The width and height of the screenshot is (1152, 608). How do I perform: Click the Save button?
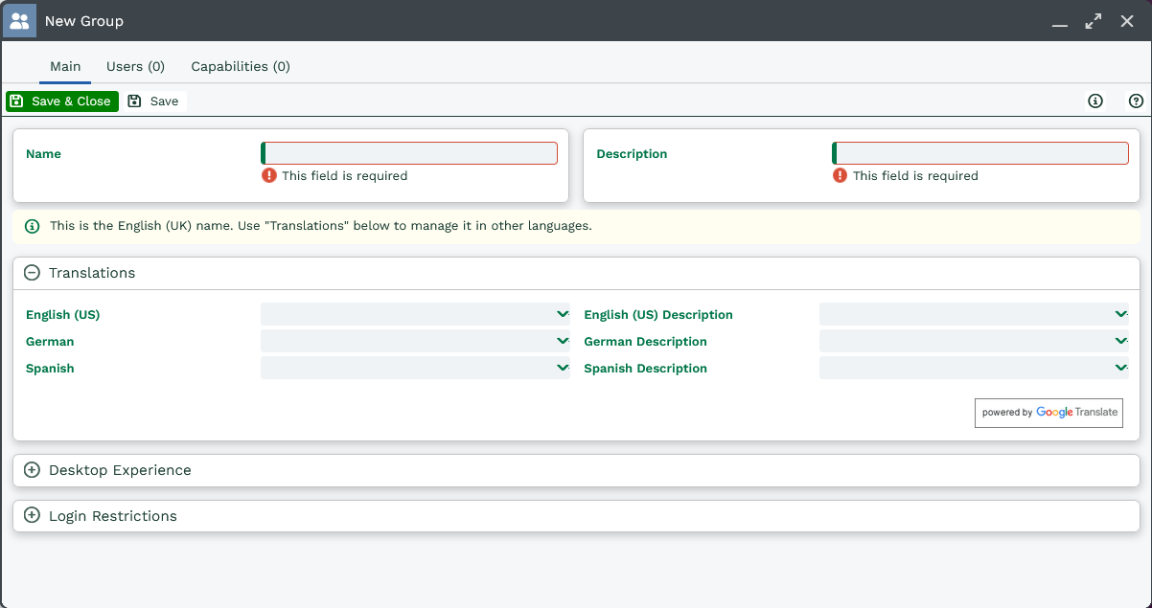(x=153, y=101)
